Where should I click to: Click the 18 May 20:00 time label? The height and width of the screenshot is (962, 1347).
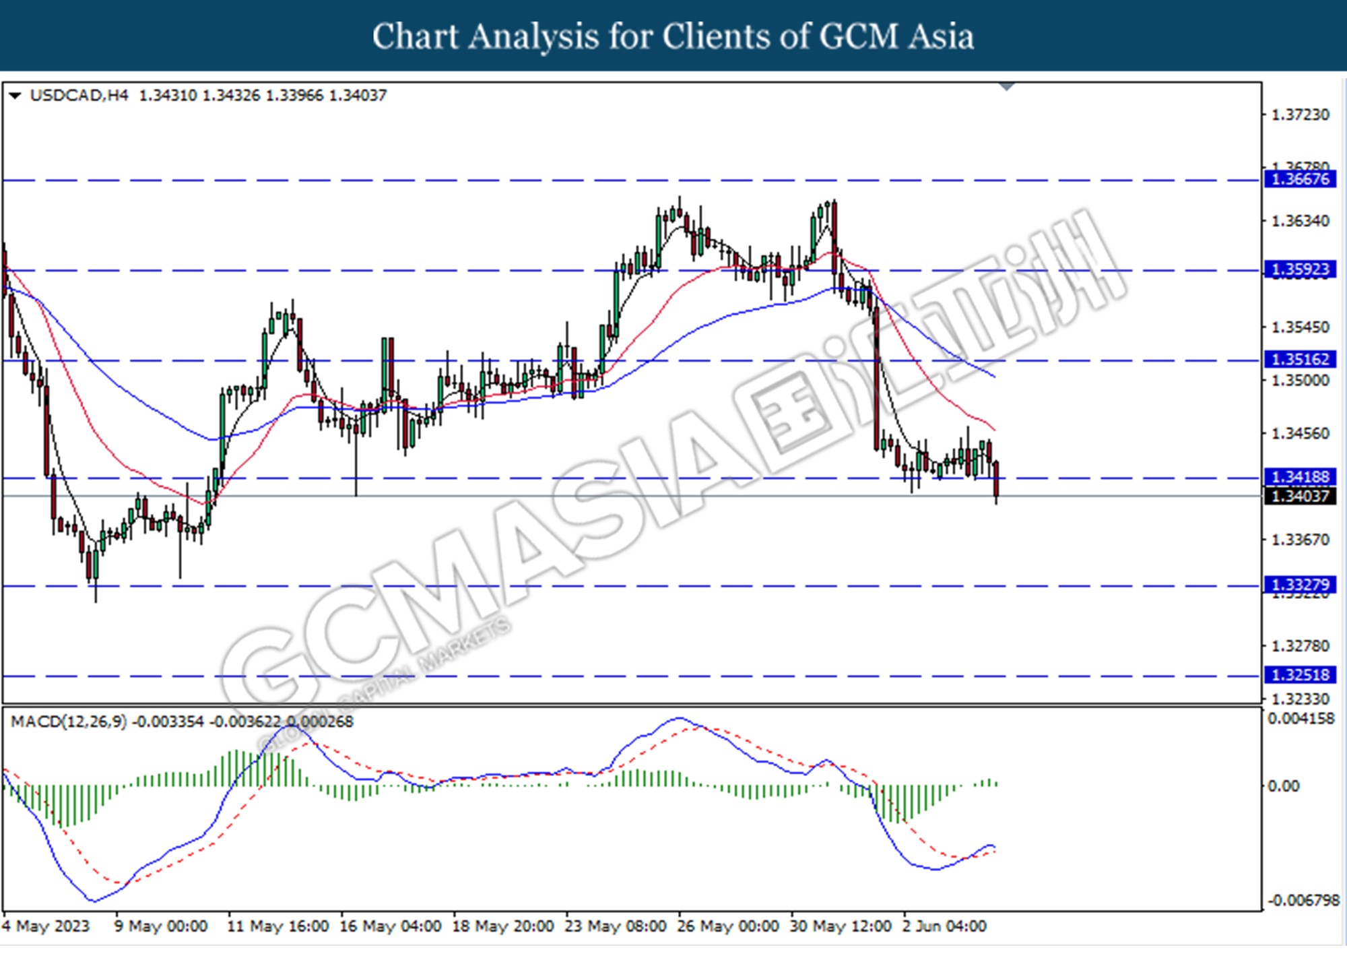[x=503, y=927]
